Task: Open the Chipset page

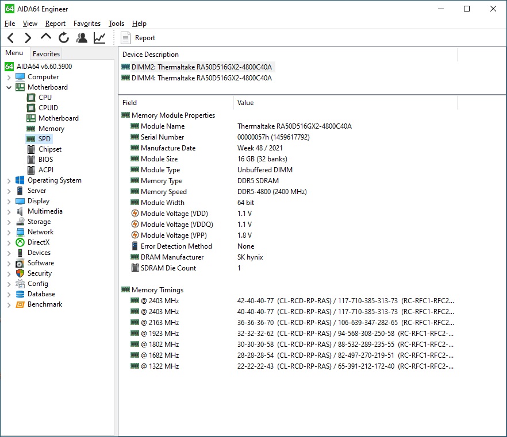Action: pyautogui.click(x=50, y=149)
